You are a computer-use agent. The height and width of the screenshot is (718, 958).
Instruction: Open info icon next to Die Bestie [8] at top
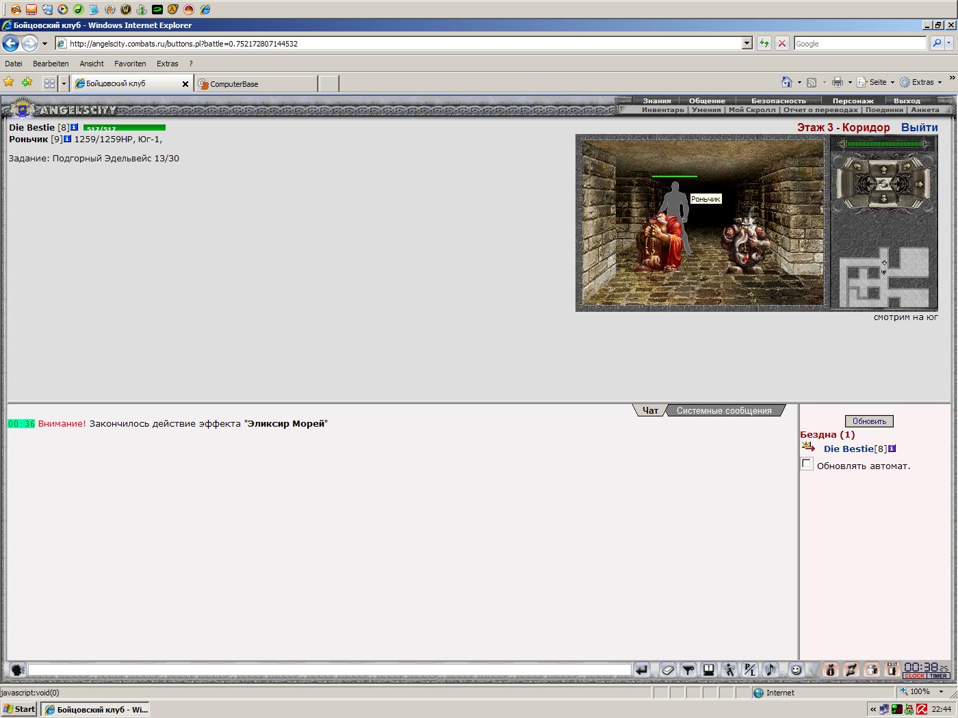click(x=75, y=127)
